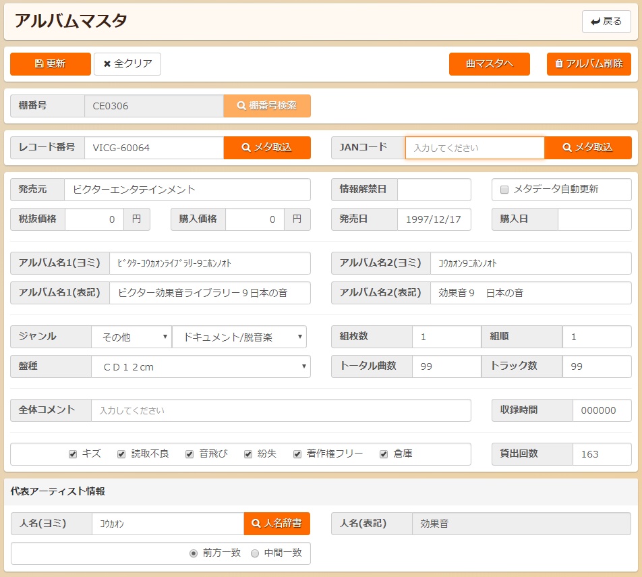Open the 盤種 dropdown showing CD12cm
Screen dimensions: 642x577
pyautogui.click(x=201, y=366)
